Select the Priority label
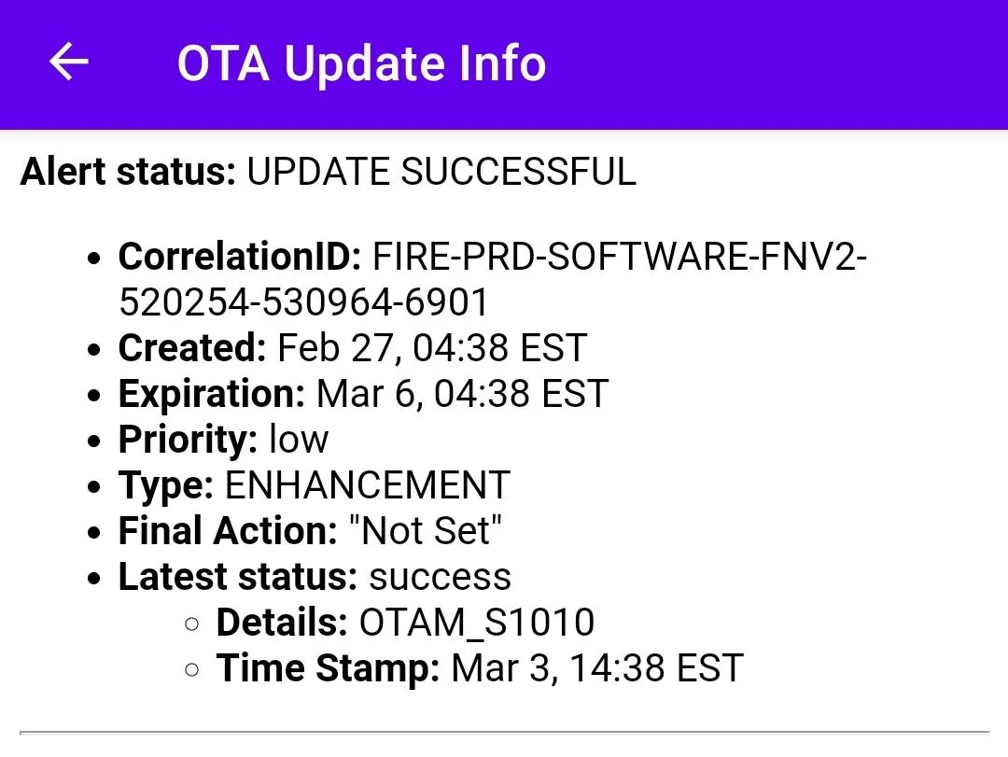Viewport: 1008px width, 757px height. [188, 440]
